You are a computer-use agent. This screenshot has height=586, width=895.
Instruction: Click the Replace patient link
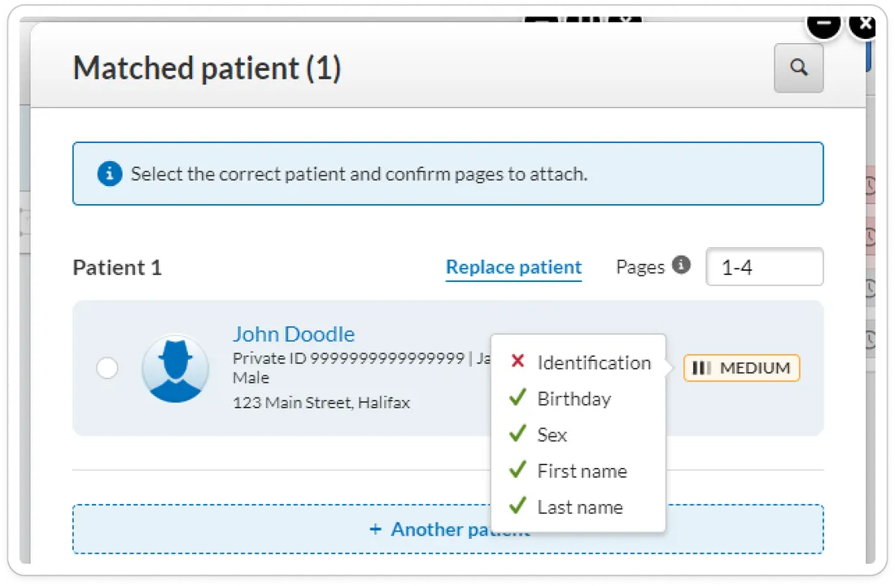click(x=513, y=267)
